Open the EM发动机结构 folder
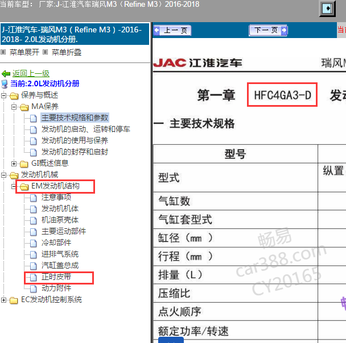The width and height of the screenshot is (346, 343). pos(55,186)
